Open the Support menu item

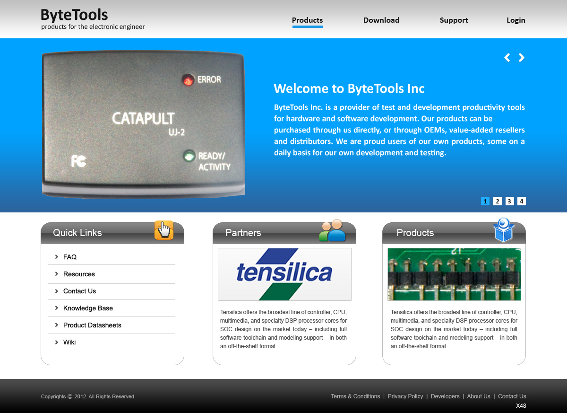point(454,20)
